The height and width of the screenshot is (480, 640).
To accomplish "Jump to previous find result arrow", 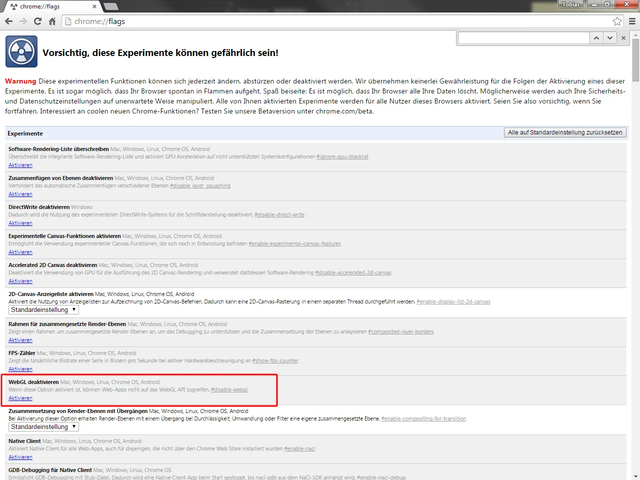I will coord(596,38).
